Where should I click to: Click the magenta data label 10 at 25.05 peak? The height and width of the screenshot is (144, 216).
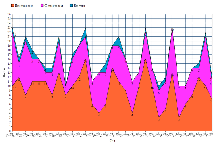[x=172, y=30]
